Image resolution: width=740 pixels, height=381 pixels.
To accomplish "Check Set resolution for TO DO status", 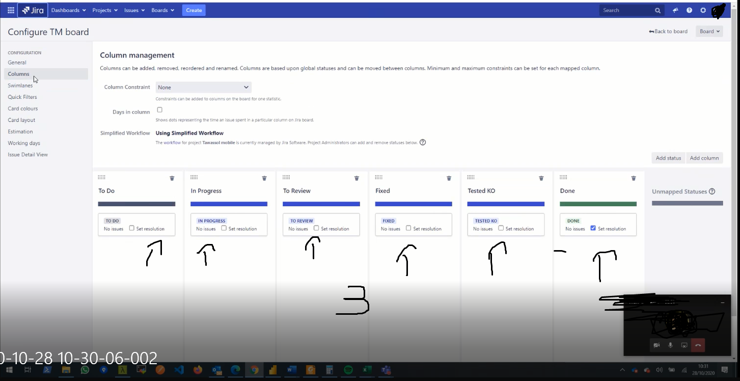I will 131,228.
